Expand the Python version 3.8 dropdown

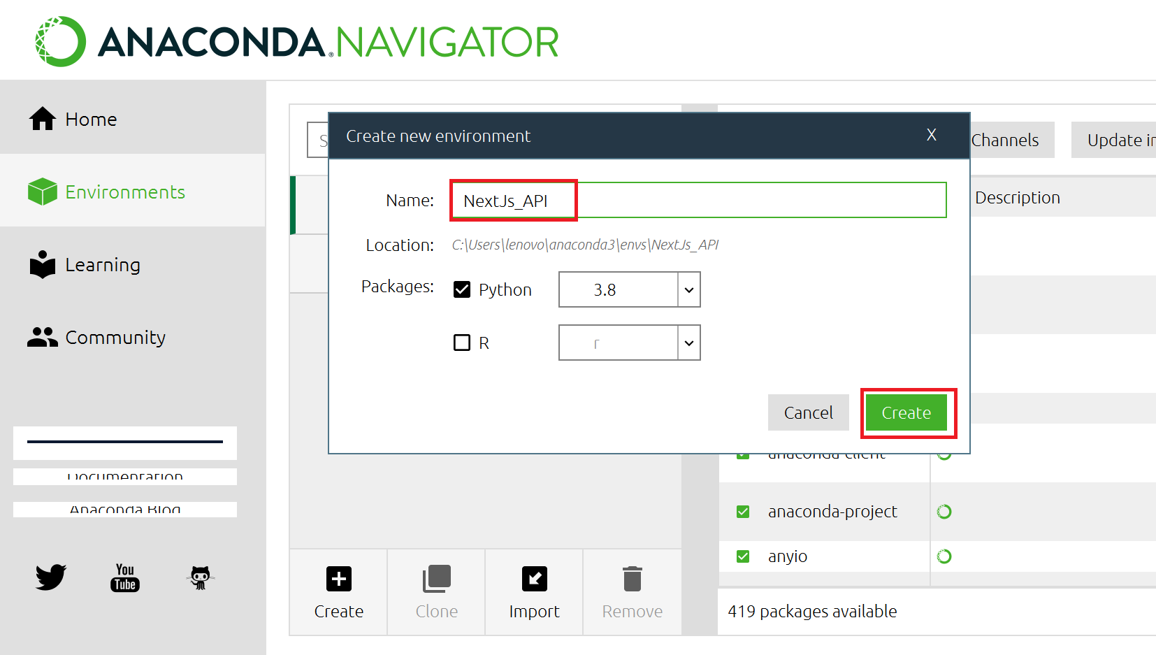(688, 289)
